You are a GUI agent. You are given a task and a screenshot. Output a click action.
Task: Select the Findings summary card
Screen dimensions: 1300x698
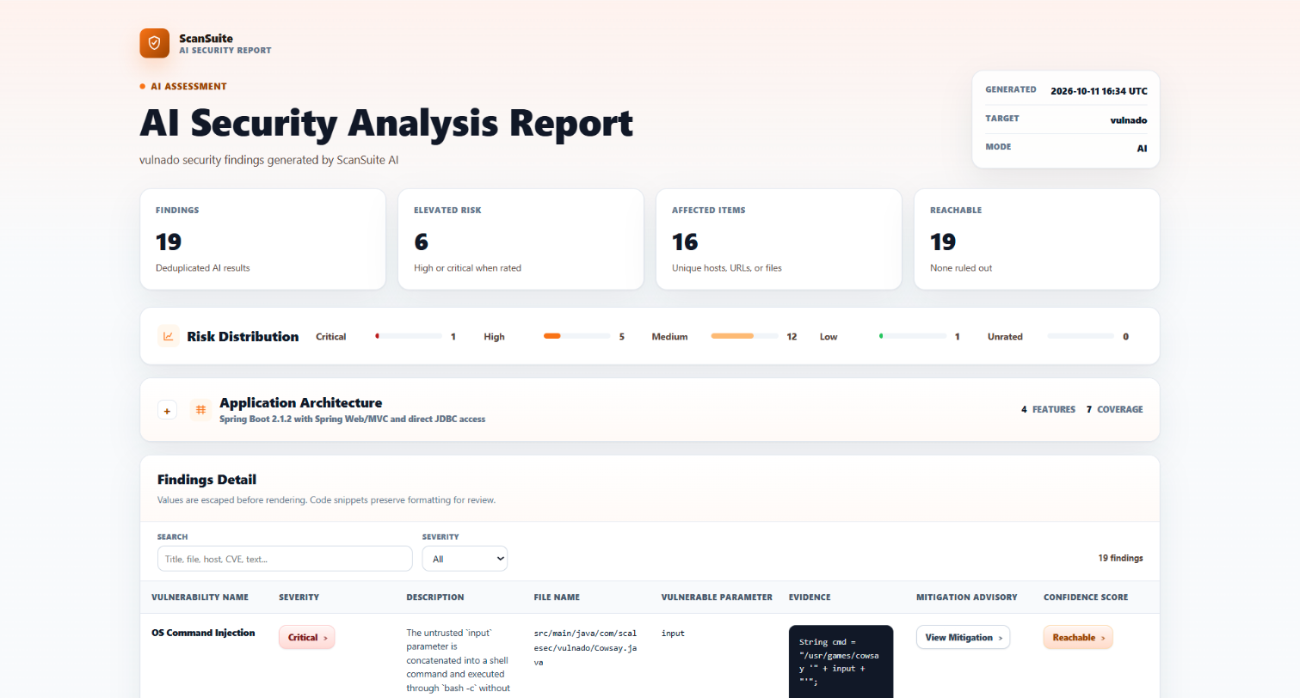click(262, 239)
